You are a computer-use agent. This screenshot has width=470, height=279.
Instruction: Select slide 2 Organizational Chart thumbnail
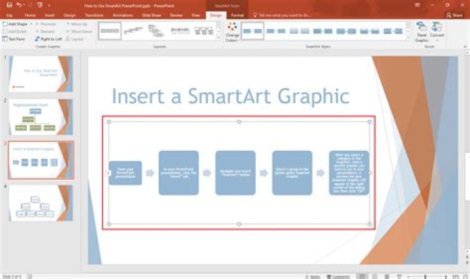(x=40, y=117)
